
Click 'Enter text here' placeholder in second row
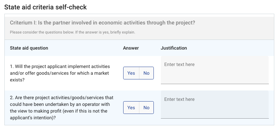pyautogui.click(x=179, y=99)
